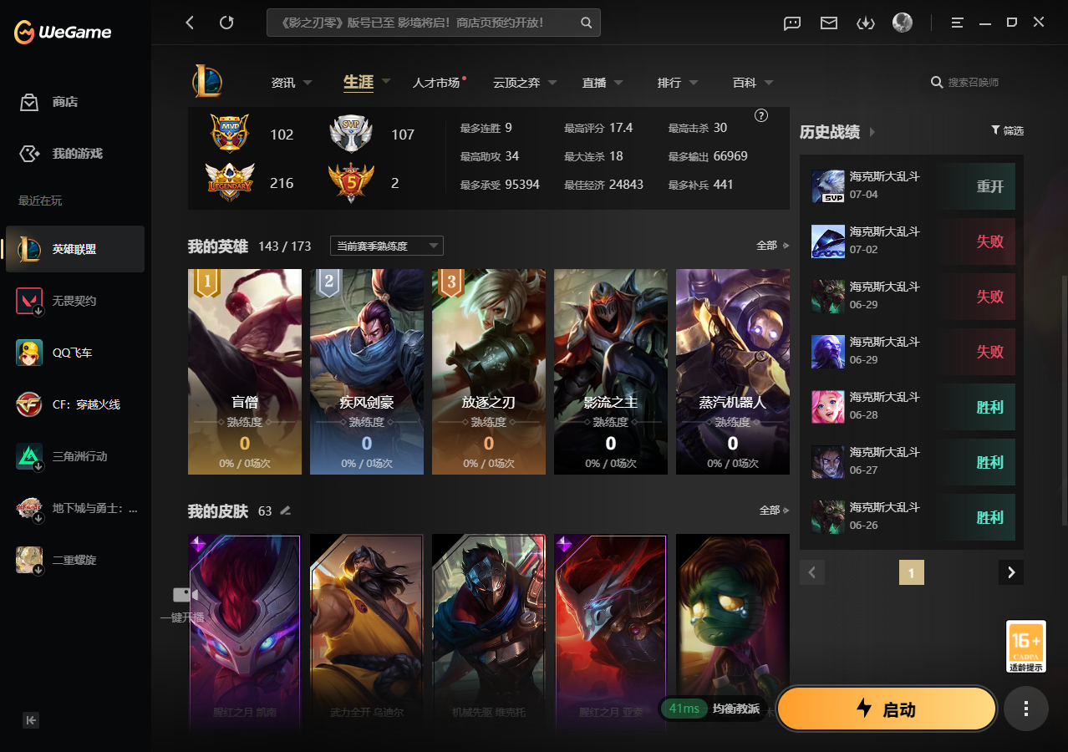
Task: Open the 06-28 胜利 match record
Action: pyautogui.click(x=913, y=407)
